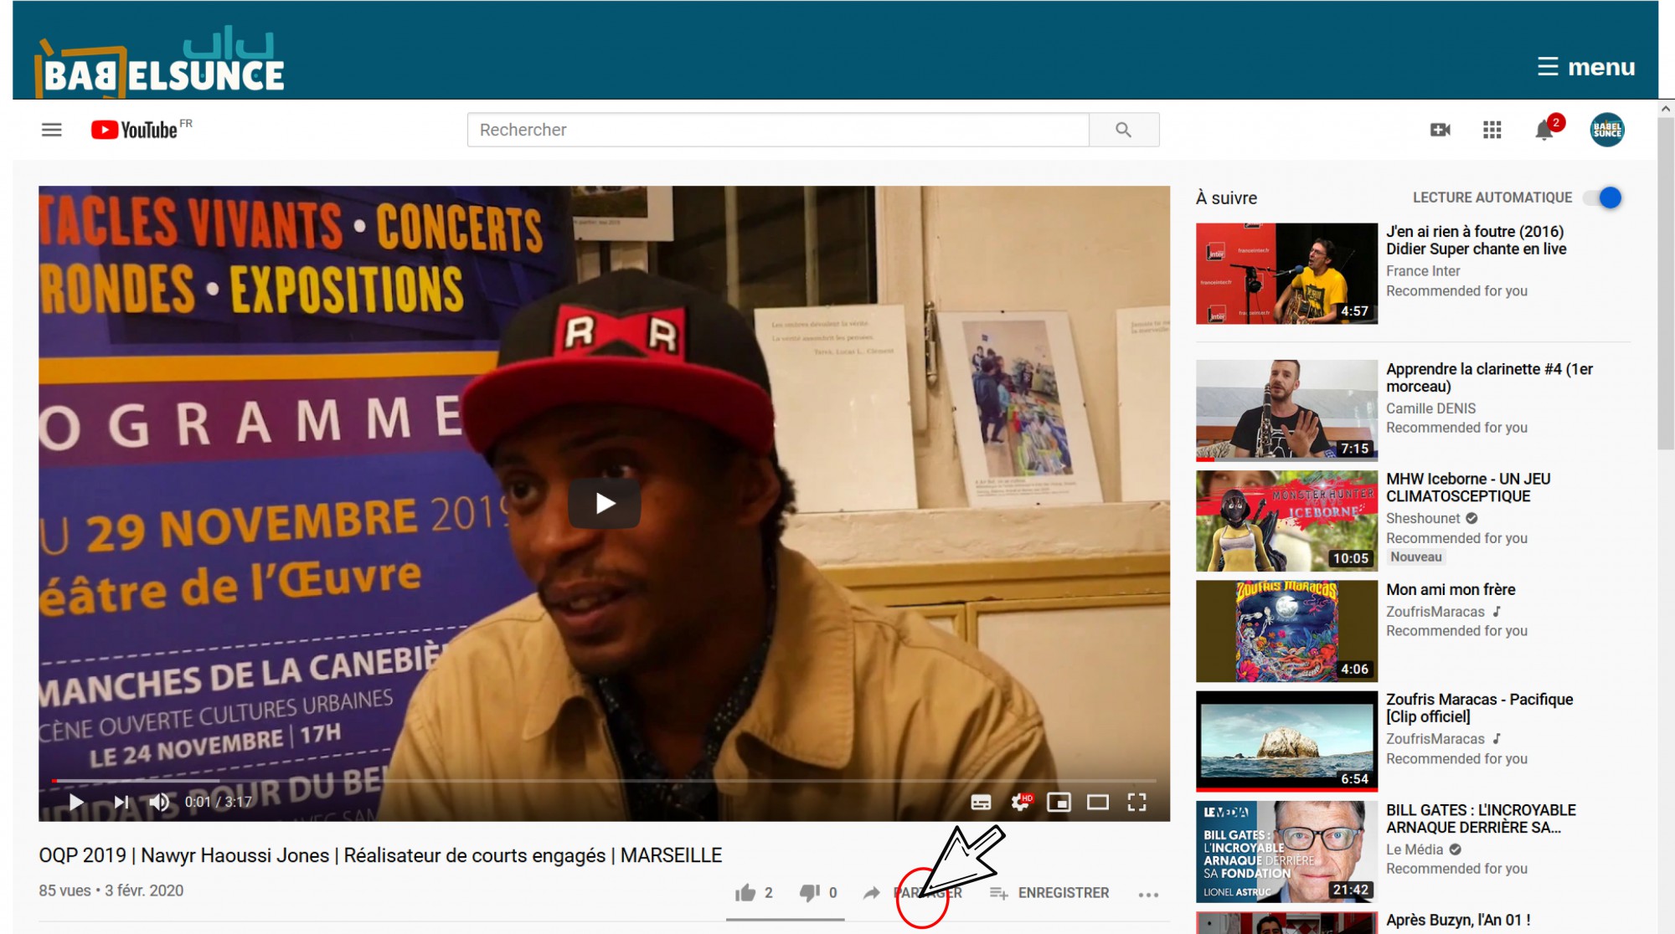The image size is (1675, 934).
Task: Click title Apprendre la clarinette #4
Action: point(1490,377)
